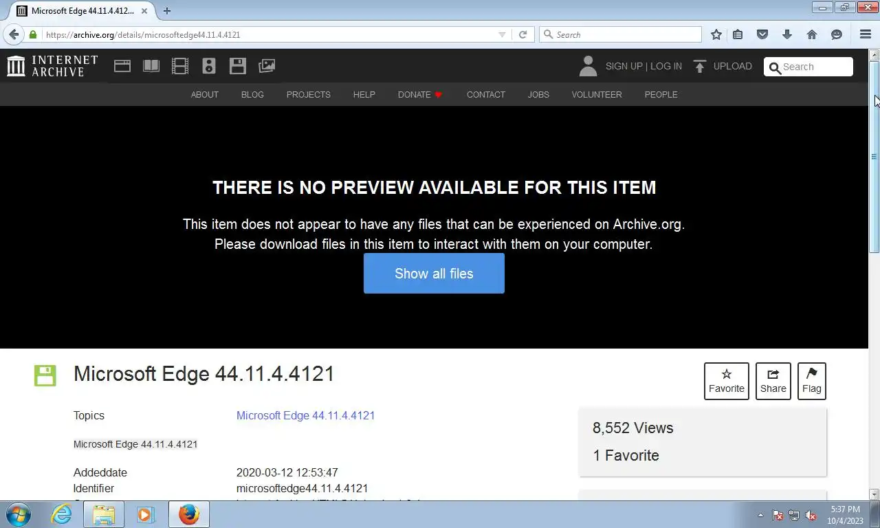The width and height of the screenshot is (880, 528).
Task: Go to the Firefox home page icon
Action: (x=812, y=34)
